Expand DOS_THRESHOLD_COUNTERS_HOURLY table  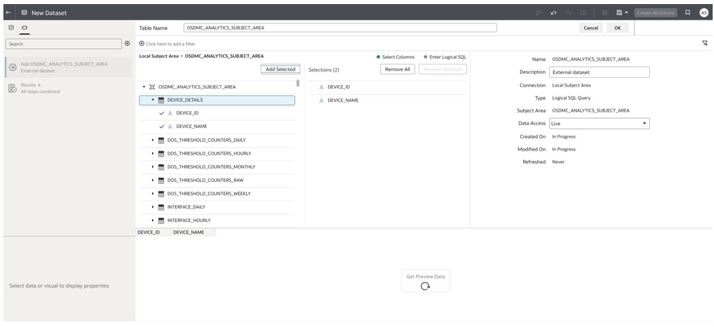point(153,154)
